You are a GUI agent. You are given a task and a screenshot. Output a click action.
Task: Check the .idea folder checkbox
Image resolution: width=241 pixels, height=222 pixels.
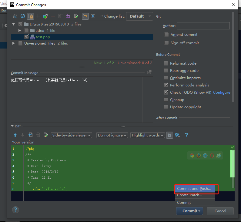point(26,30)
